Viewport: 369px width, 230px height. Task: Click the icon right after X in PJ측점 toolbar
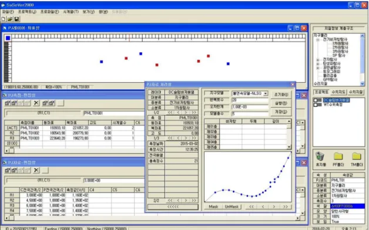(45, 103)
